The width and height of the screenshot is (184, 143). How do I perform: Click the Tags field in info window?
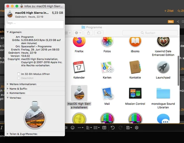point(35,25)
